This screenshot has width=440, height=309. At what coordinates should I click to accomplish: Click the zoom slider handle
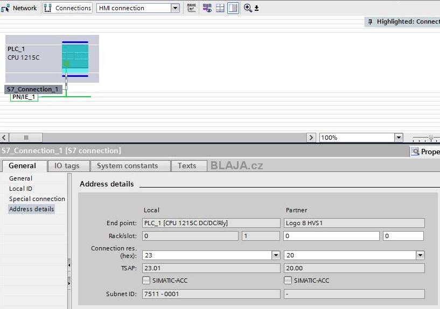coord(431,138)
